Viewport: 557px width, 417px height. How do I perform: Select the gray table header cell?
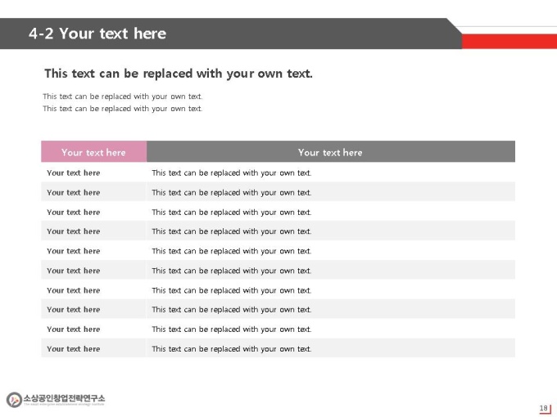click(x=331, y=152)
